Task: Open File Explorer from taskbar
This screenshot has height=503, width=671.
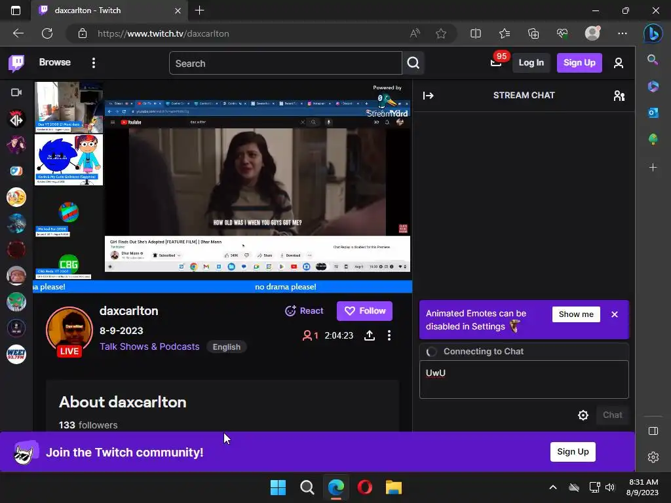Action: click(393, 487)
